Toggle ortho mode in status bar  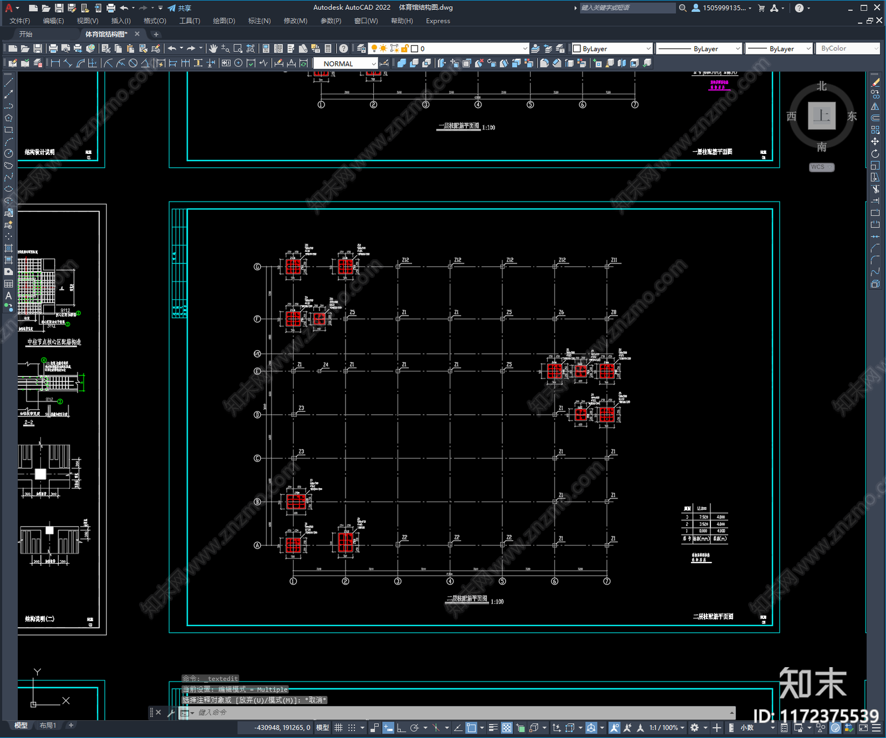point(401,727)
